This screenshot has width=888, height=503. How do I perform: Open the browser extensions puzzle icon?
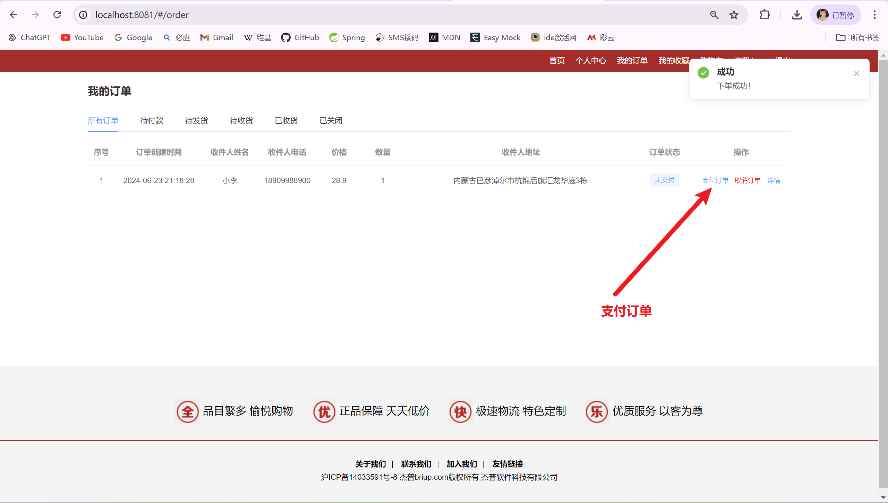[765, 15]
